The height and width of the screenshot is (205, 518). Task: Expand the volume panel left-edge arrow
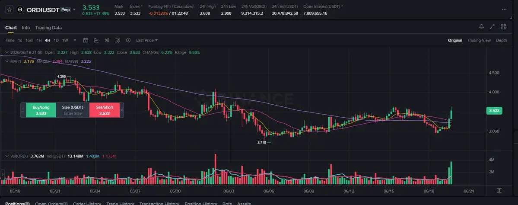[3, 174]
